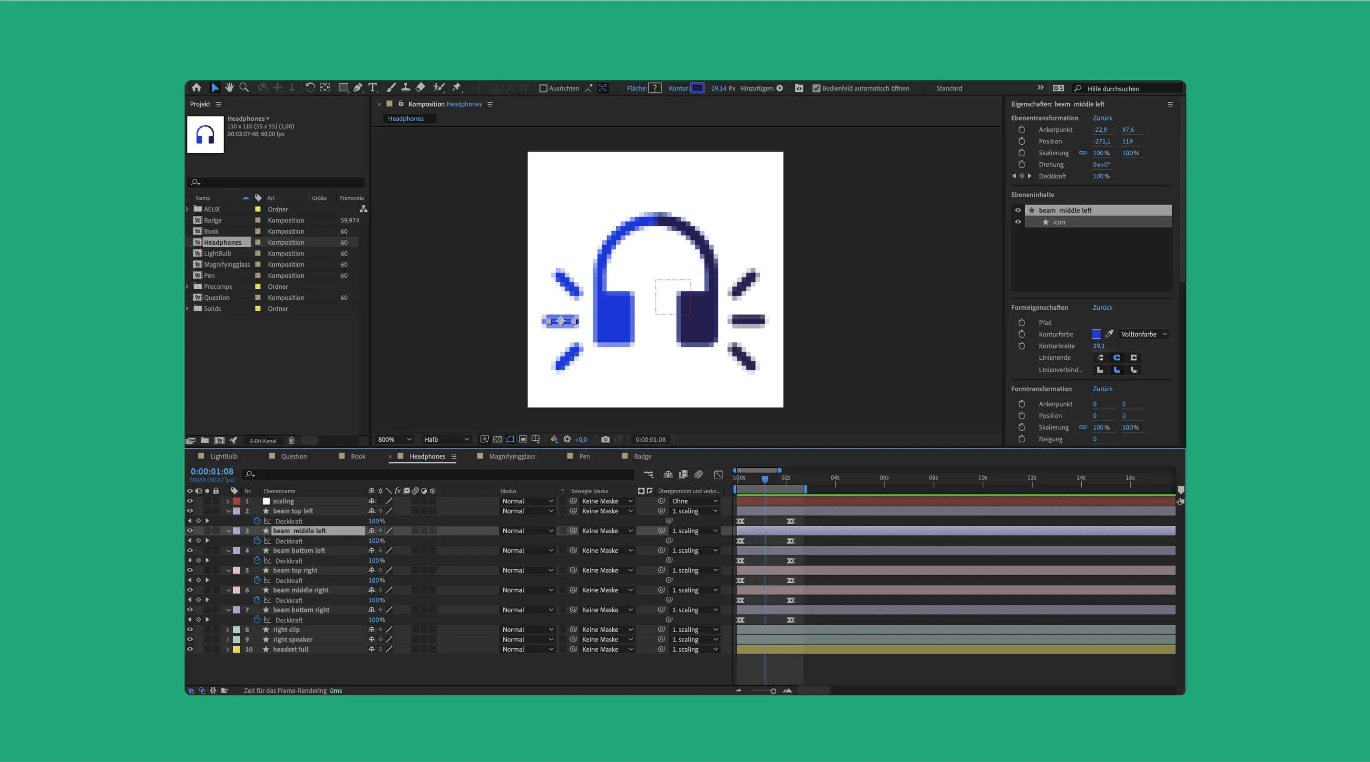This screenshot has height=762, width=1370.
Task: Select the LightBulb composition tab
Action: point(224,456)
